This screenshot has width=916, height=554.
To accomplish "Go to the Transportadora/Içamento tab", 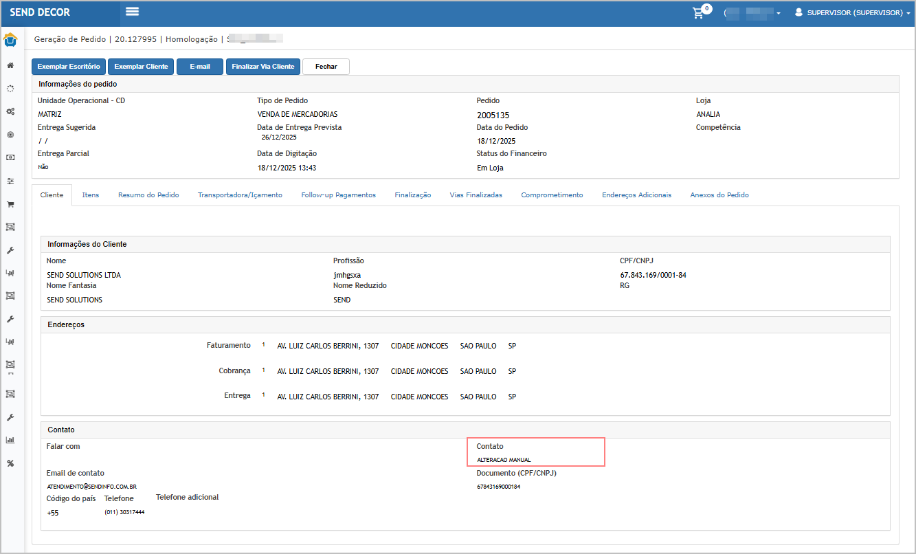I will (240, 195).
